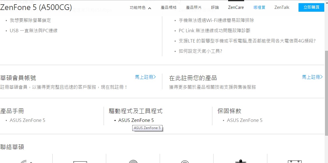The height and width of the screenshot is (163, 328).
Task: Click the 產品手冊 heading
Action: (12, 111)
